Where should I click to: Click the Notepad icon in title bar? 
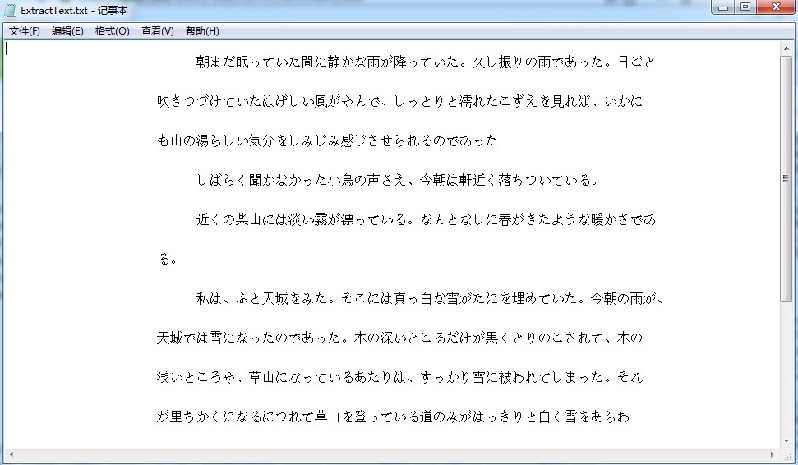10,10
